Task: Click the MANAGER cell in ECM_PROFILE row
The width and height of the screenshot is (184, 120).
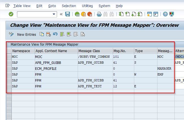Action: tap(166, 68)
